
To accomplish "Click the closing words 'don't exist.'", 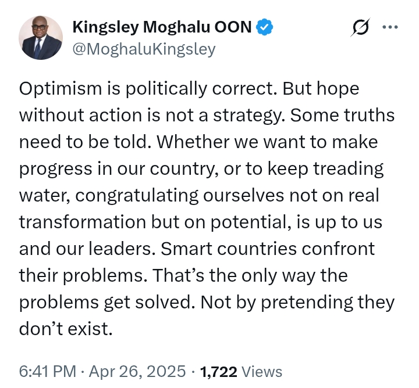I will point(65,329).
